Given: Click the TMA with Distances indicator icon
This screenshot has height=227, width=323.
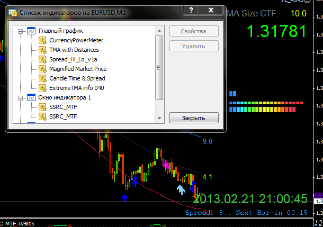Looking at the screenshot, I should click(43, 50).
